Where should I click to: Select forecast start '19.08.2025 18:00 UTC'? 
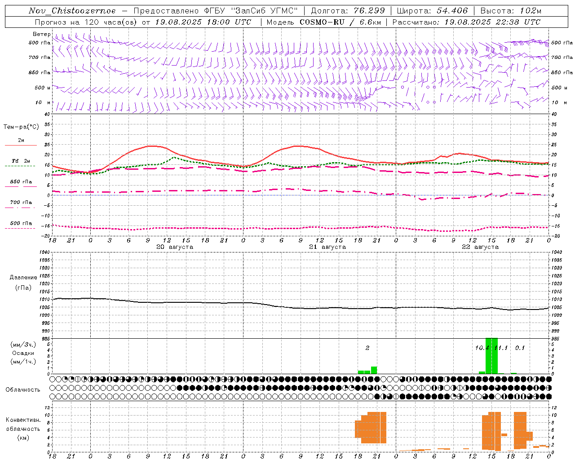pos(203,22)
